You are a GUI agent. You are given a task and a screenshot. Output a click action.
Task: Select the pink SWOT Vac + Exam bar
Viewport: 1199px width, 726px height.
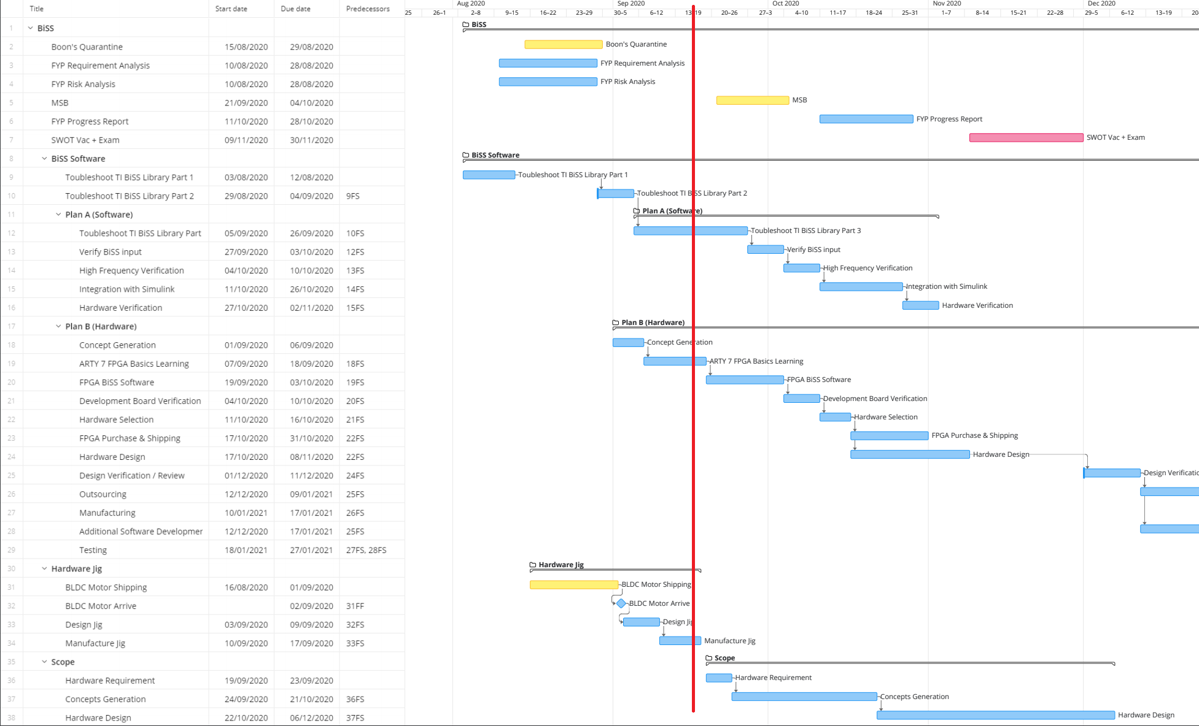click(x=1026, y=137)
